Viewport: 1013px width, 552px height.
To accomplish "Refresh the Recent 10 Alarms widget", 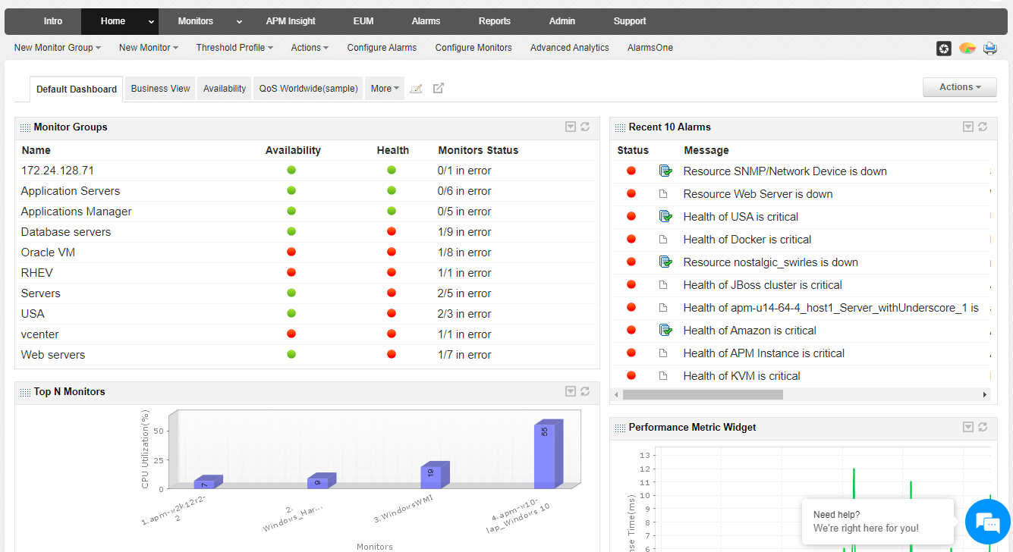I will pyautogui.click(x=982, y=127).
